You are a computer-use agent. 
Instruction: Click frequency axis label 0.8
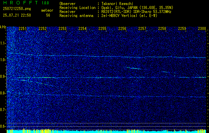3,93
